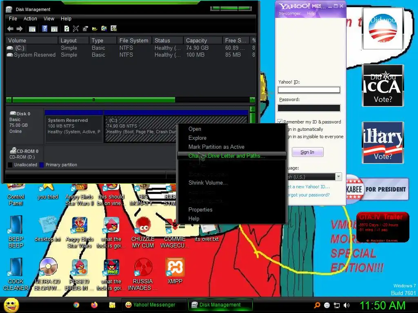Select the Angry Birds Star Wars II icon

[x=80, y=195]
